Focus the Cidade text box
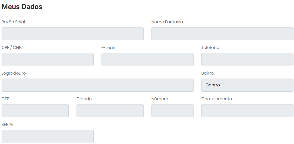Image resolution: width=294 pixels, height=144 pixels. (110, 111)
